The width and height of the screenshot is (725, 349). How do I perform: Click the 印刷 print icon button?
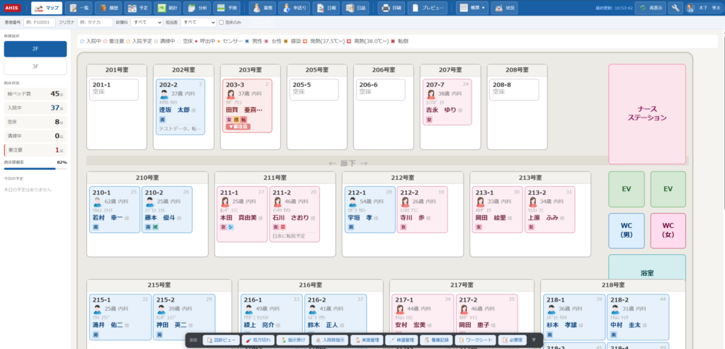(392, 8)
